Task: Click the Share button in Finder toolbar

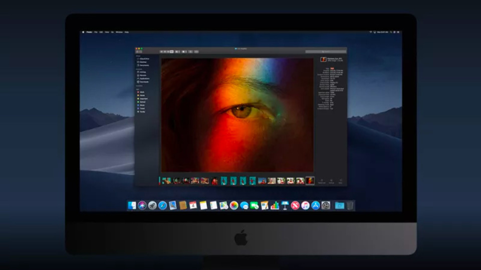Action: click(x=190, y=51)
